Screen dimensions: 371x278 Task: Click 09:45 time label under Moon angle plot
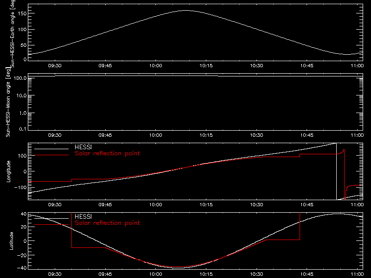[105, 135]
